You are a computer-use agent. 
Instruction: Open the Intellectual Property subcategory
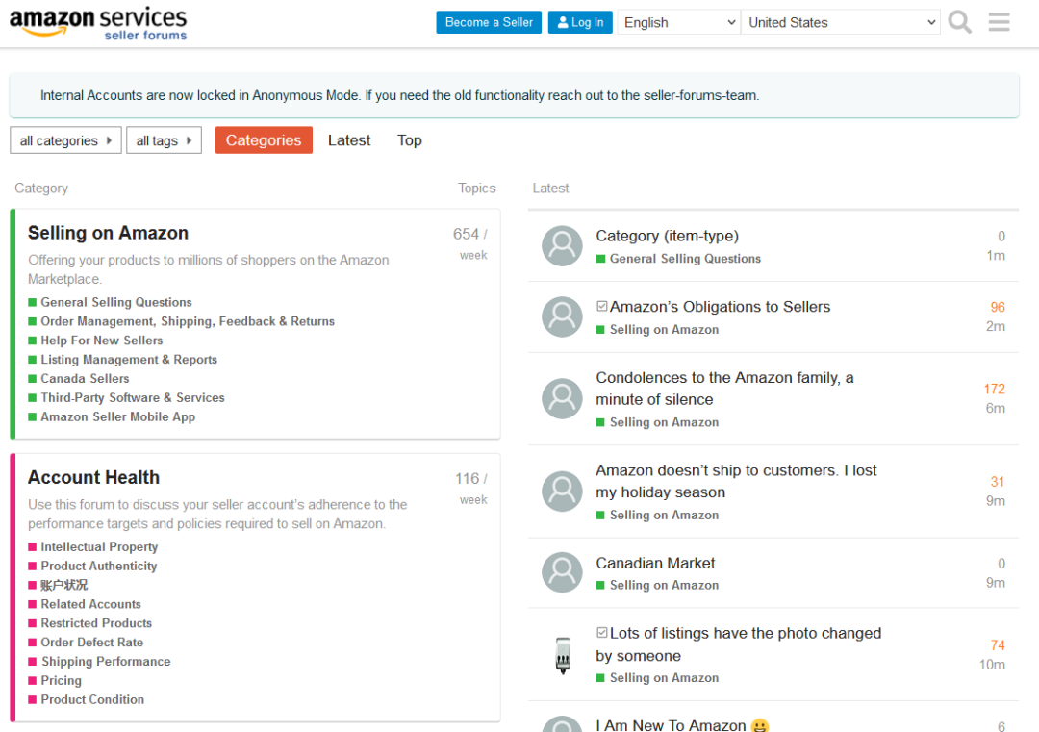click(99, 546)
